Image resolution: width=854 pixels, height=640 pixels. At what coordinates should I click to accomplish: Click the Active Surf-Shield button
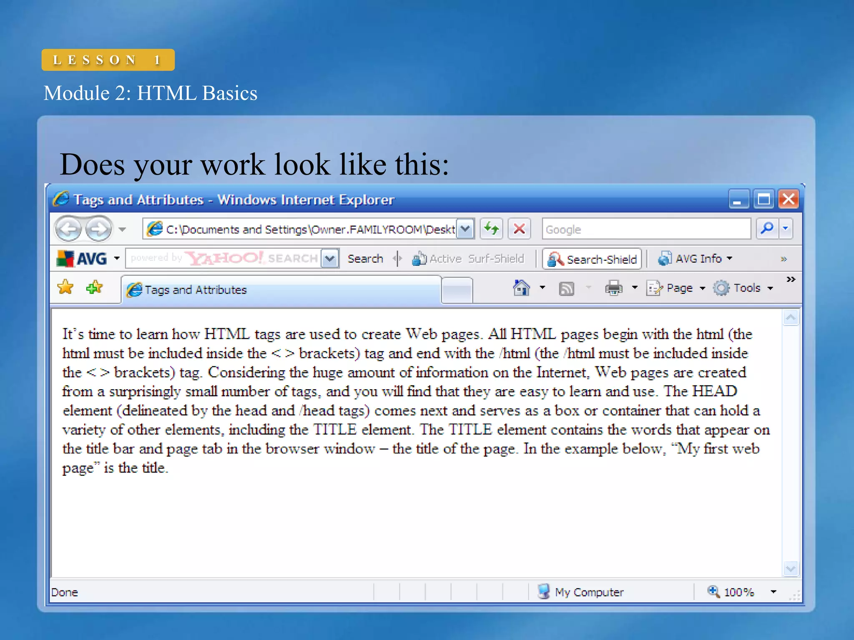click(x=468, y=259)
